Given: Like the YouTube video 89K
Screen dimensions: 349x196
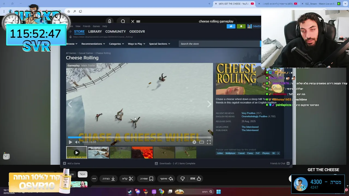Looking at the screenshot, I should point(196,179).
